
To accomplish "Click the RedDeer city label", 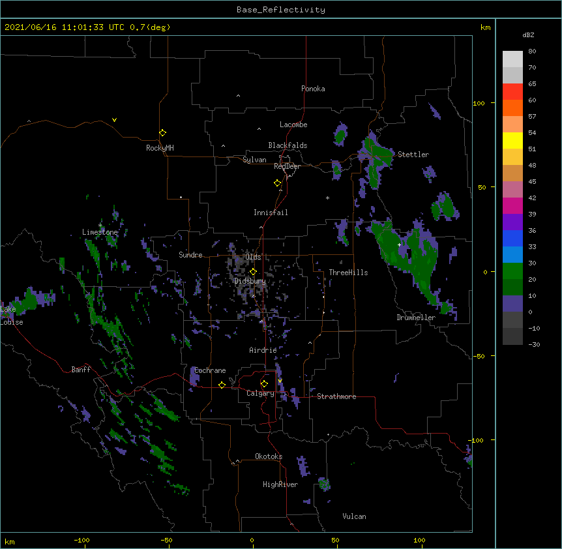I will point(287,166).
